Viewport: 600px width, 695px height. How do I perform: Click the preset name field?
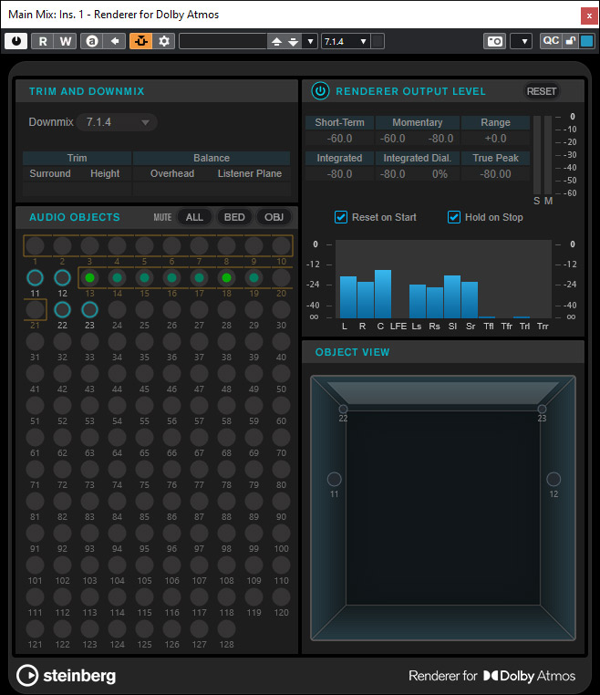pyautogui.click(x=222, y=41)
